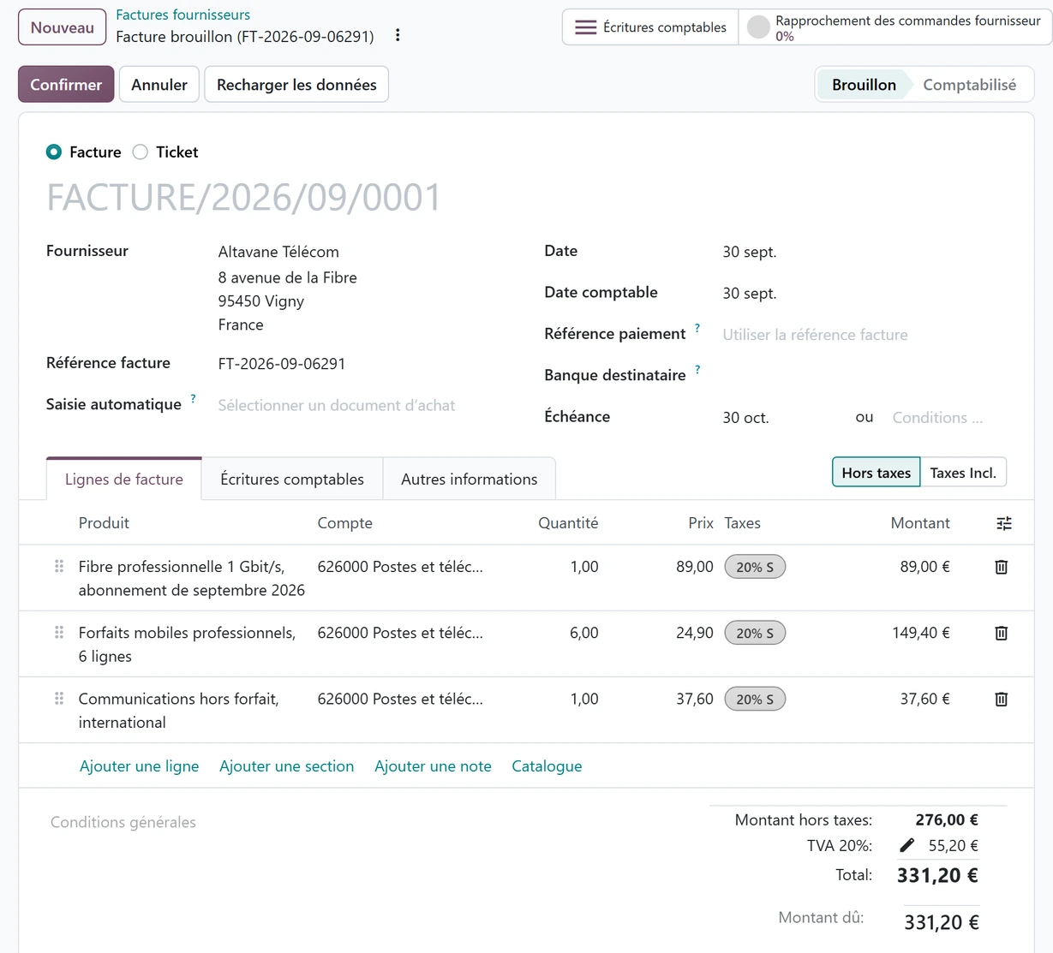
Task: Sort by the Produit column header
Action: [104, 523]
